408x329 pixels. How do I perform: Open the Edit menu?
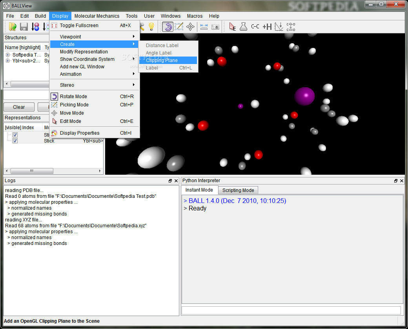click(24, 16)
